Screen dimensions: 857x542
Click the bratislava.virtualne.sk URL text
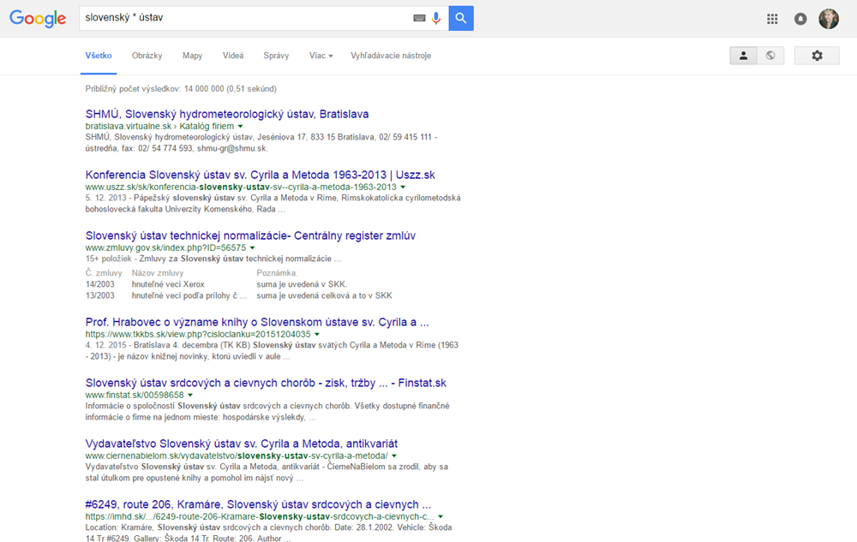(x=129, y=126)
